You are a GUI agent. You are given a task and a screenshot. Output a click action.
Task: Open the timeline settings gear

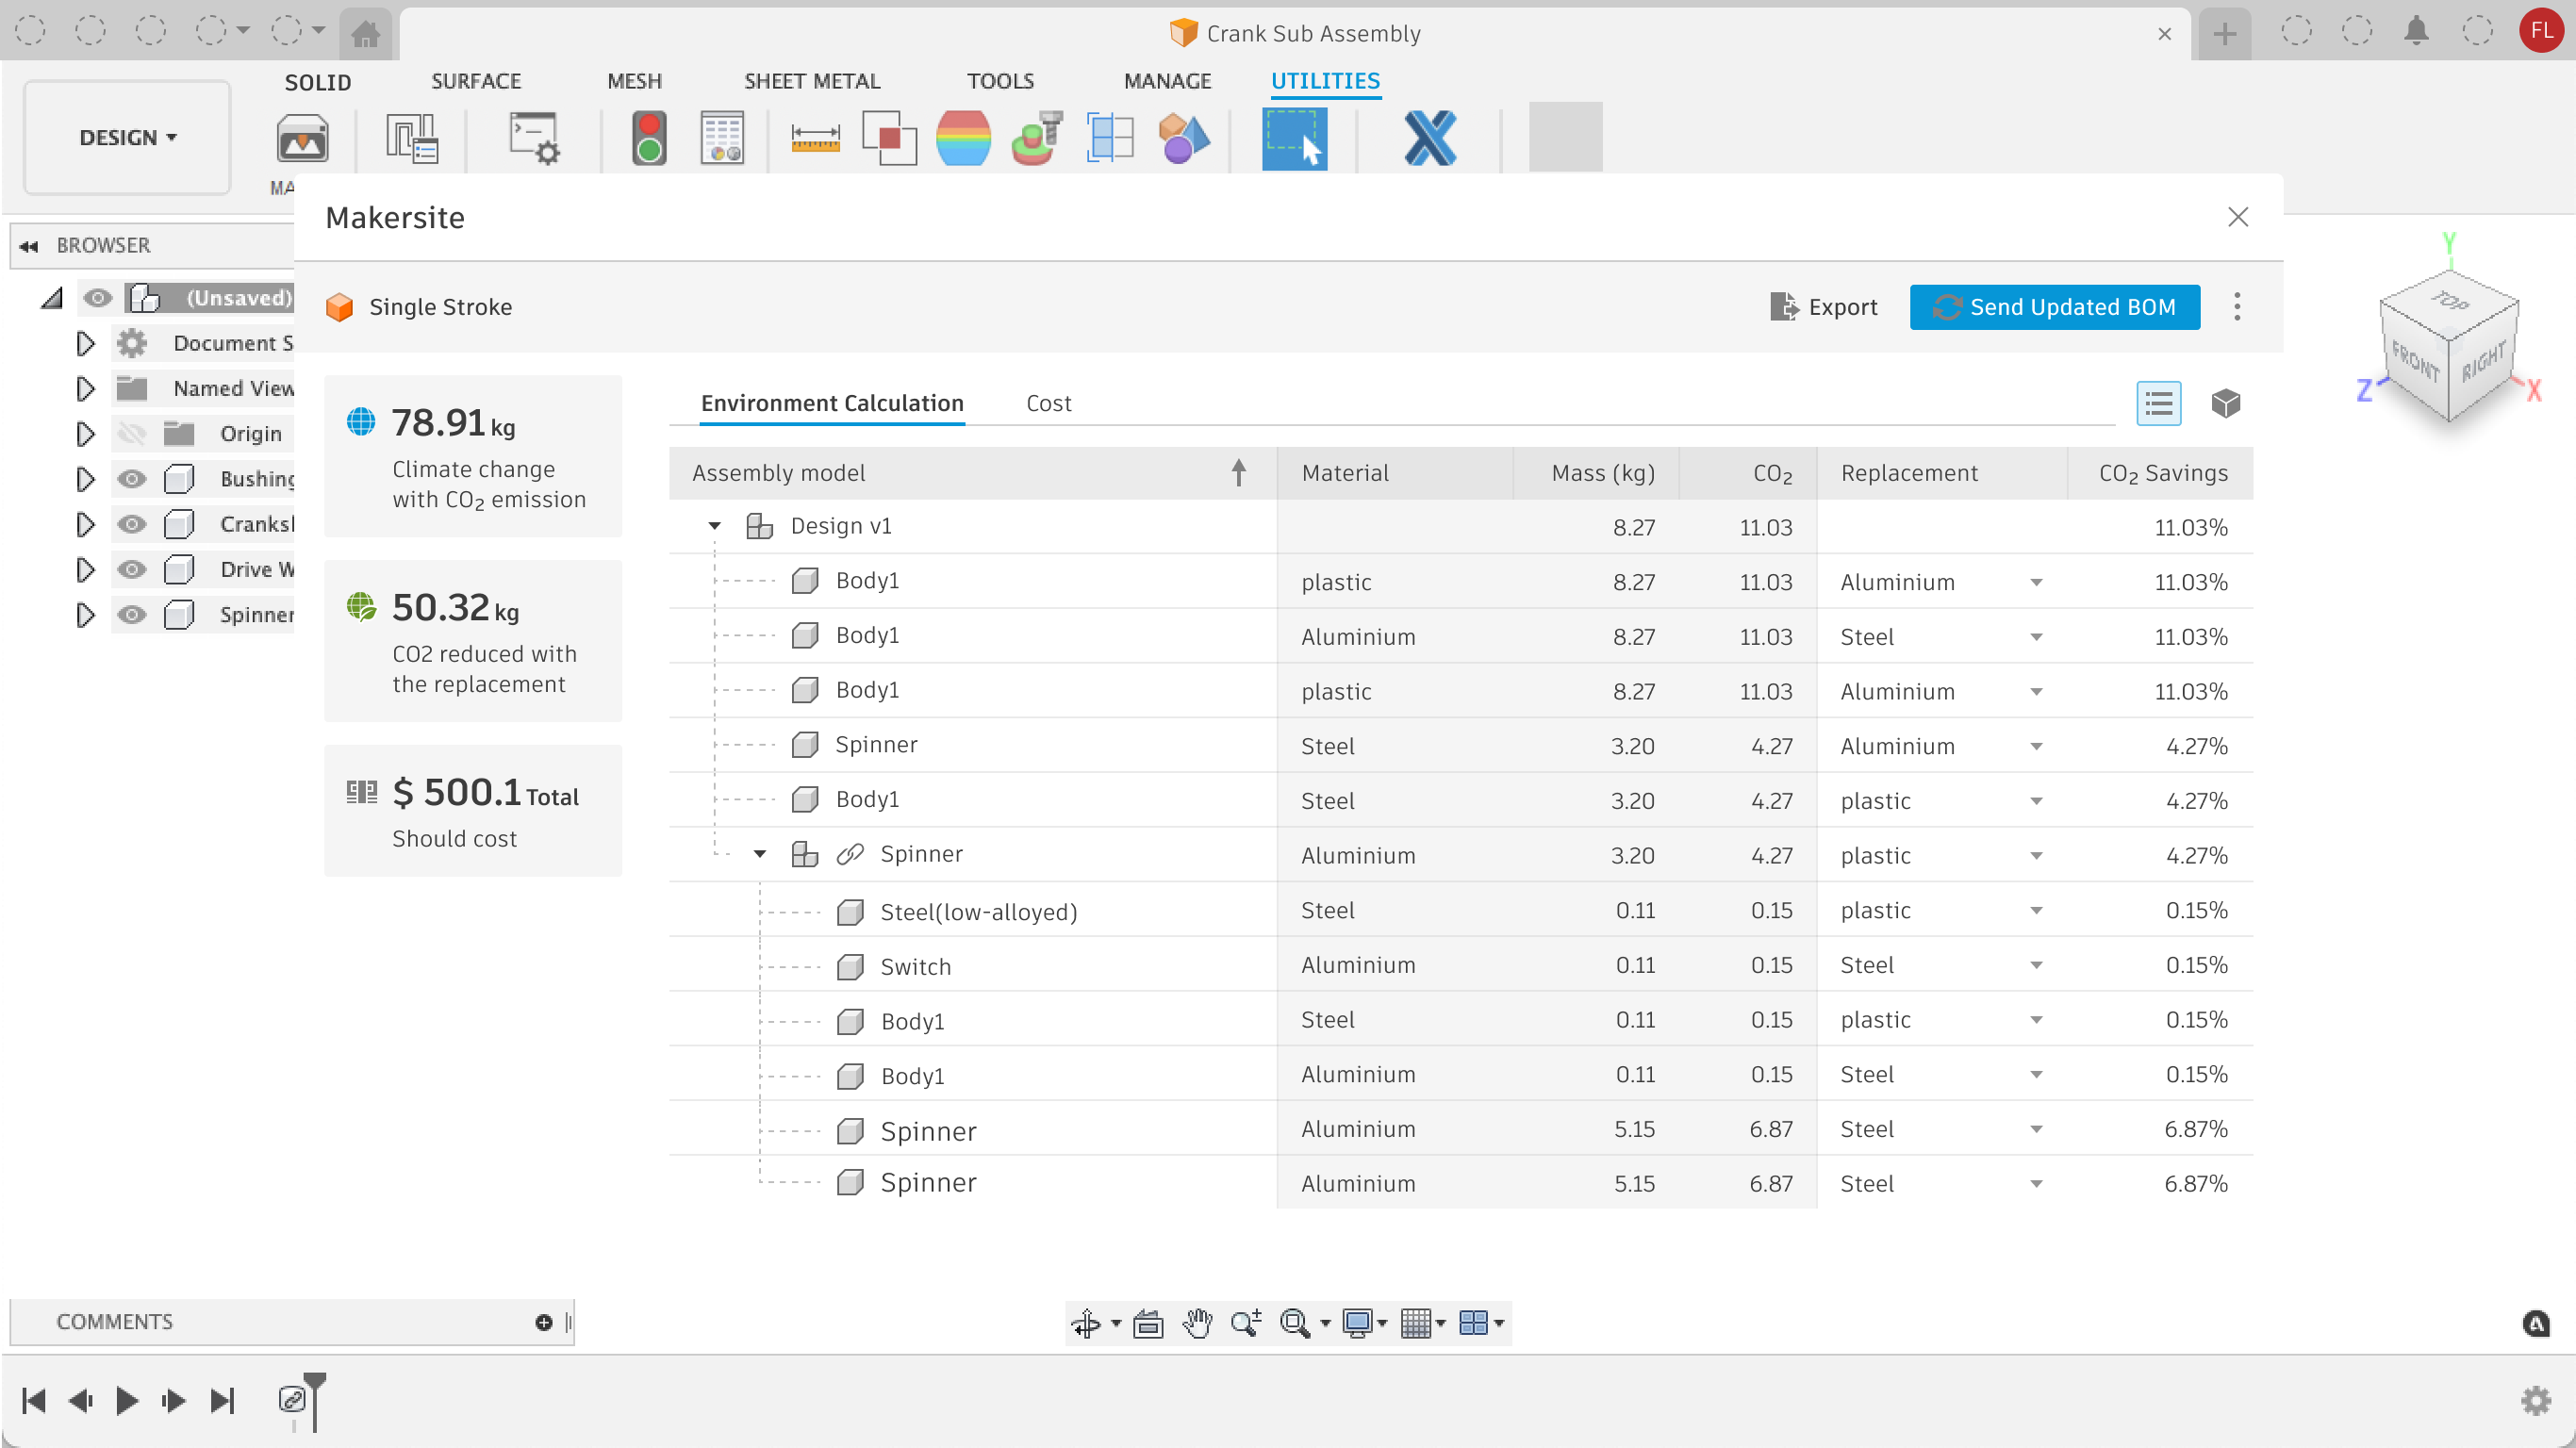pyautogui.click(x=2536, y=1400)
